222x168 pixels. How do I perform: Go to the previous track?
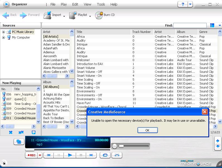[49, 155]
